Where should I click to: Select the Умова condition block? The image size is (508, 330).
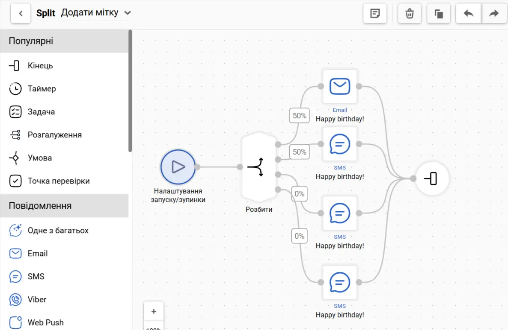39,158
